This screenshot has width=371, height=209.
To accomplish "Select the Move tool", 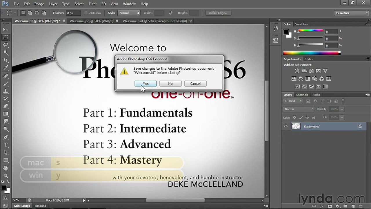I will pyautogui.click(x=6, y=30).
